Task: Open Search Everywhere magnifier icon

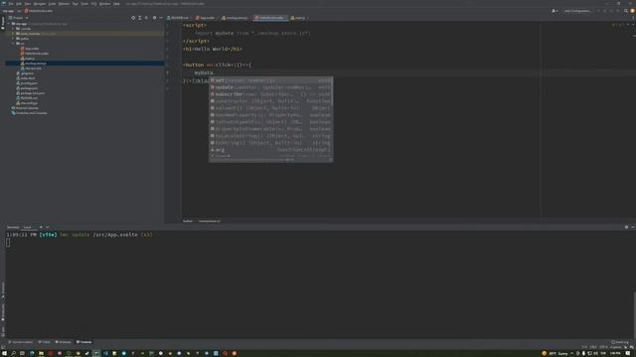Action: point(625,11)
